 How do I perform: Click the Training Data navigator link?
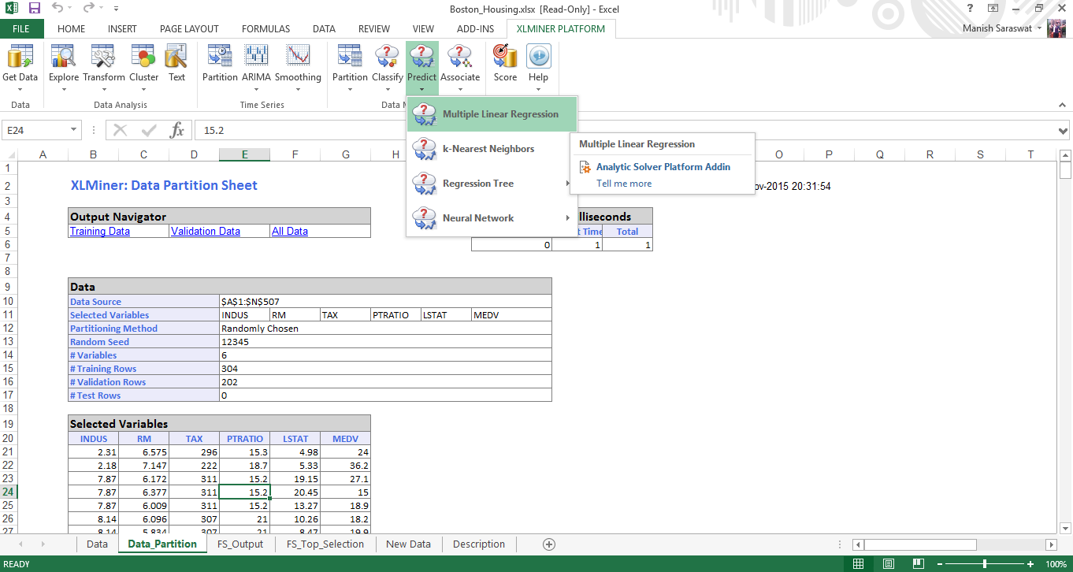tap(100, 232)
